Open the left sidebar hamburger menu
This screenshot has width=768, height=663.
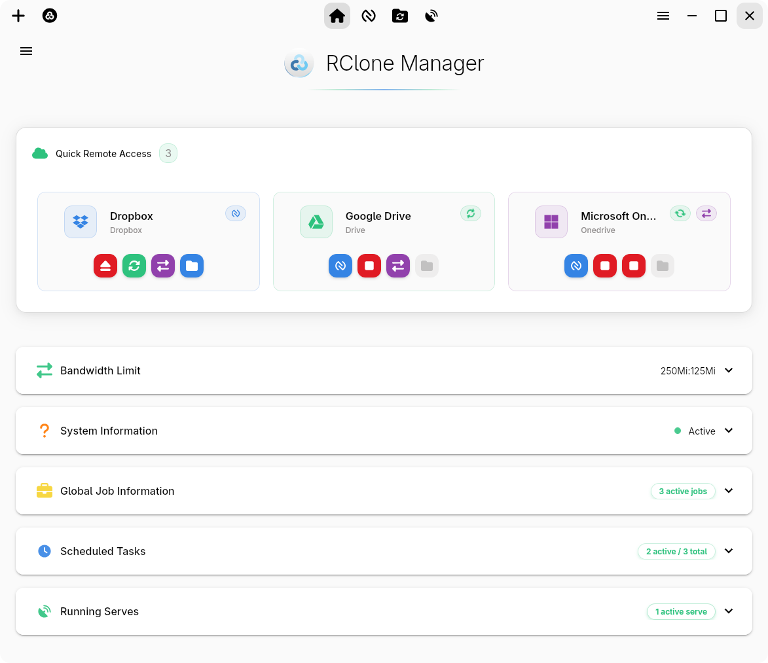26,51
